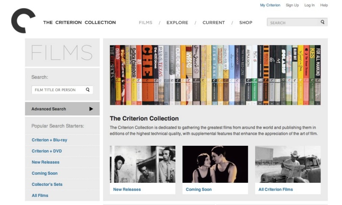Open the Help link

pyautogui.click(x=324, y=5)
